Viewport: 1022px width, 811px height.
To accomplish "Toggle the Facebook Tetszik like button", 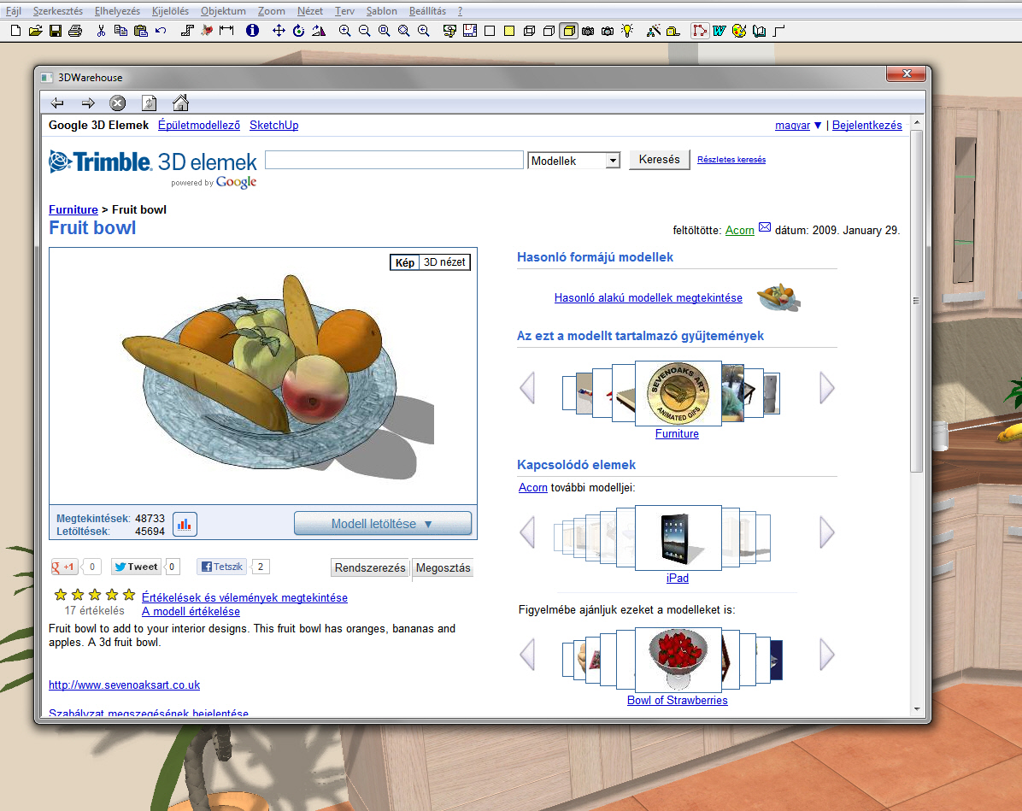I will point(221,567).
